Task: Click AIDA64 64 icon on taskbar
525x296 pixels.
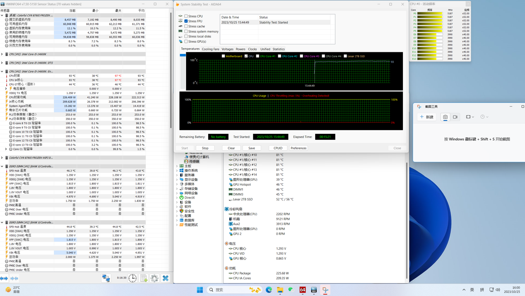Action: click(x=303, y=290)
